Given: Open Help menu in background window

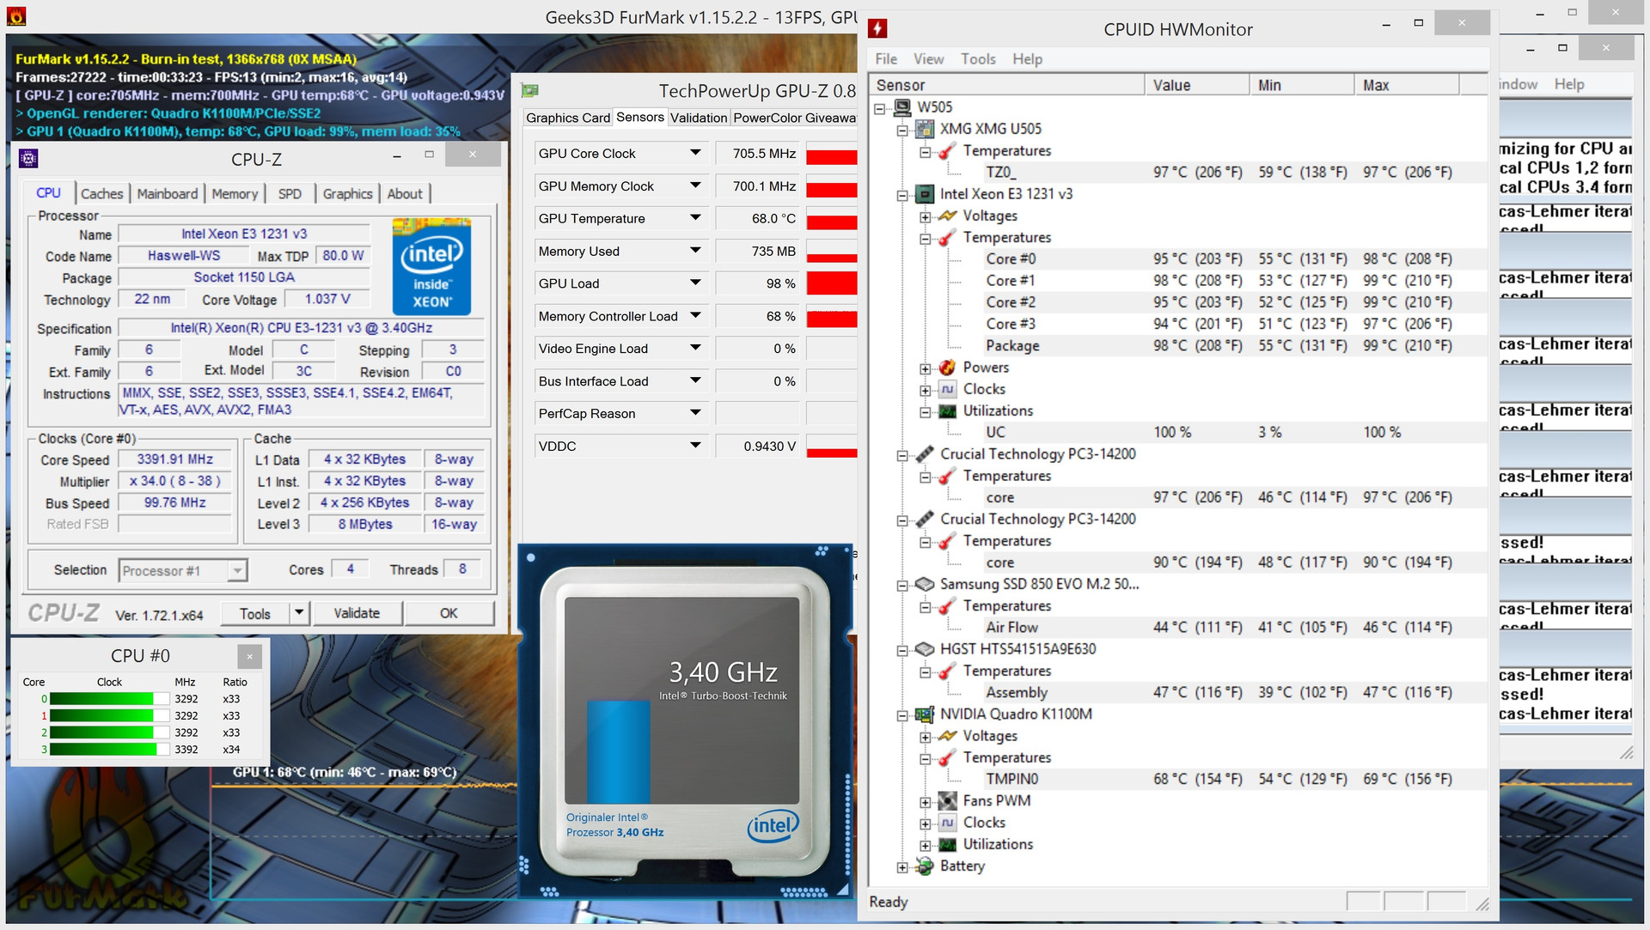Looking at the screenshot, I should pyautogui.click(x=1568, y=84).
